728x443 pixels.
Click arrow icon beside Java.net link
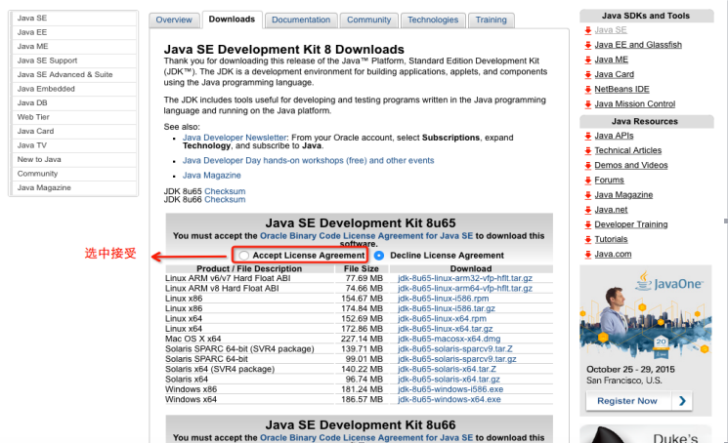point(588,210)
